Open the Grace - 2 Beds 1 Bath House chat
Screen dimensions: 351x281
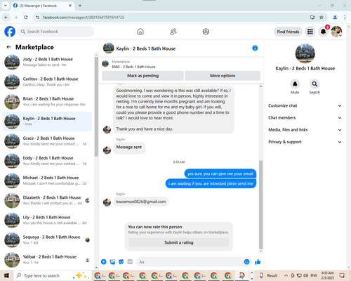(x=47, y=141)
